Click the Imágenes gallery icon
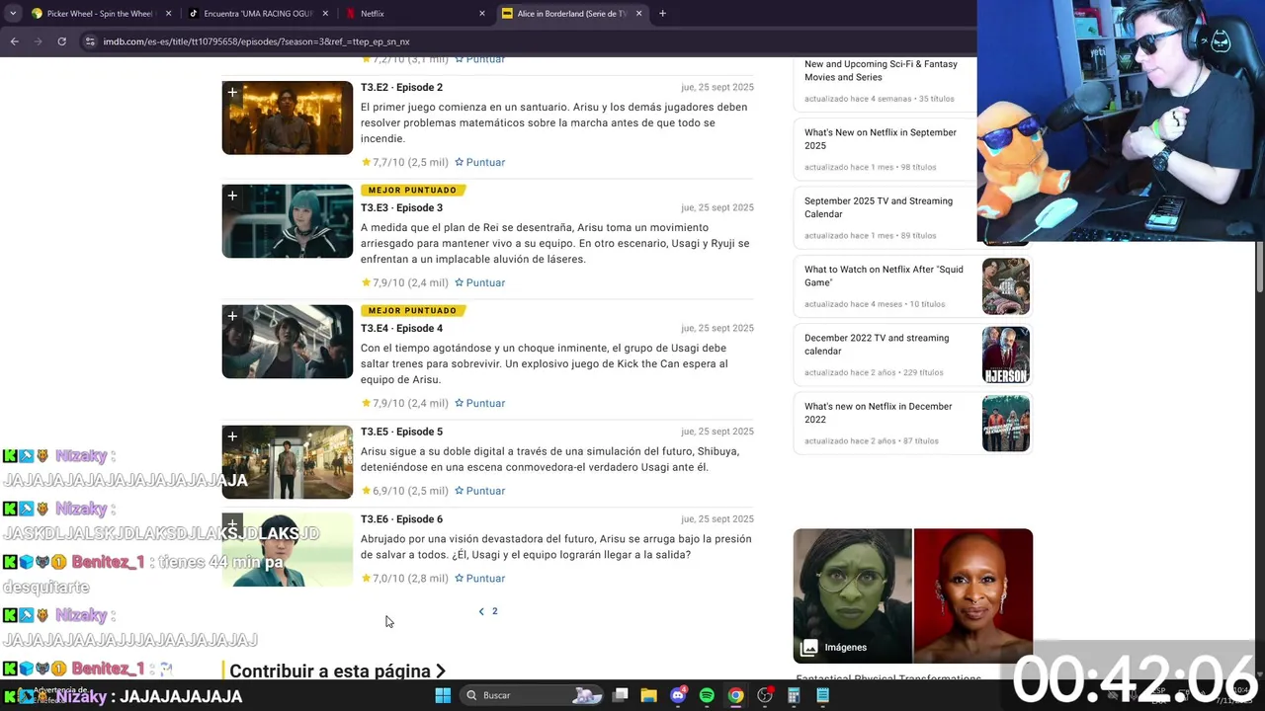 pyautogui.click(x=809, y=648)
